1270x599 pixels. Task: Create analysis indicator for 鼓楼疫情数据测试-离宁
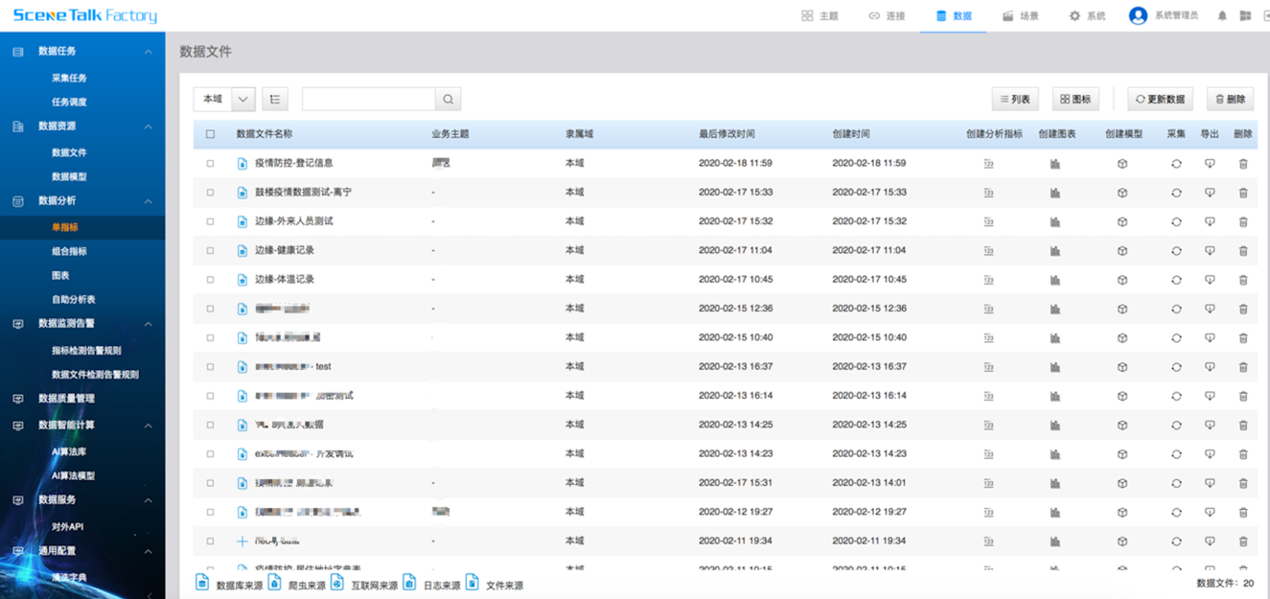coord(988,193)
